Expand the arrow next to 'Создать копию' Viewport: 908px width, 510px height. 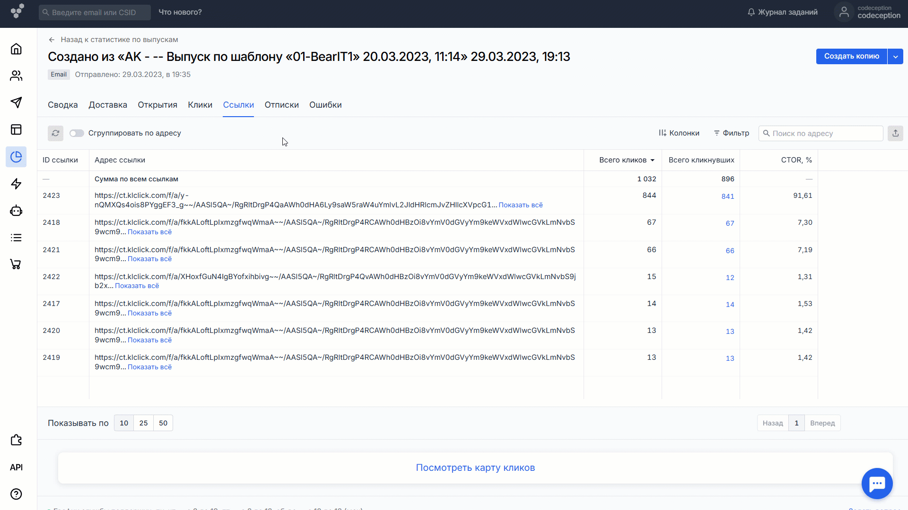(x=895, y=56)
